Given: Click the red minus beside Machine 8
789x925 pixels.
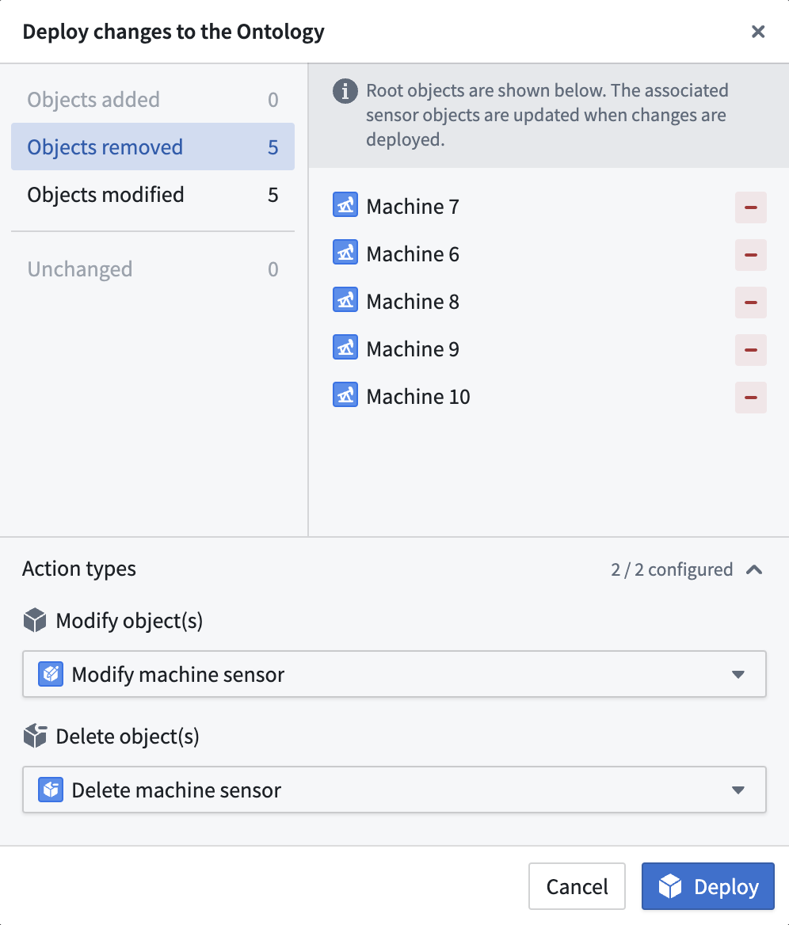Looking at the screenshot, I should point(751,303).
